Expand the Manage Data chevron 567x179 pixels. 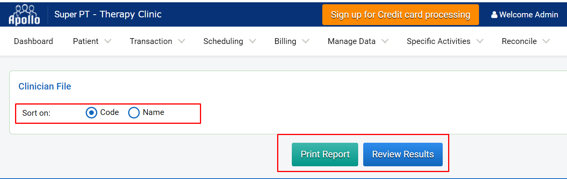pos(385,41)
